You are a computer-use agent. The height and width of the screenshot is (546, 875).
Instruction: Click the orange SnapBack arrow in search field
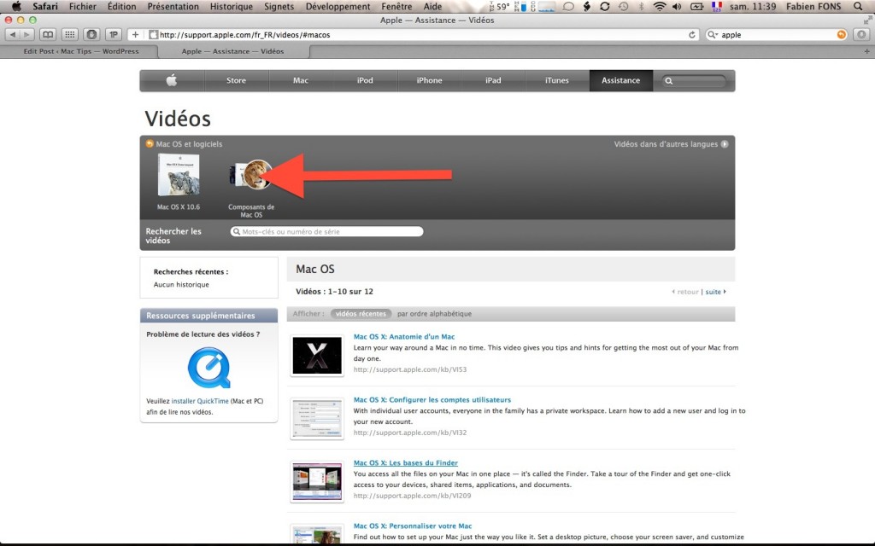click(842, 34)
